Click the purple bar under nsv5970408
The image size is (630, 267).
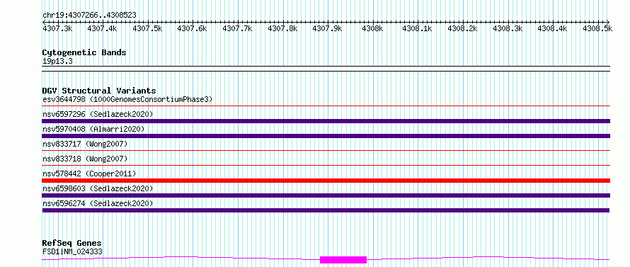click(x=326, y=136)
